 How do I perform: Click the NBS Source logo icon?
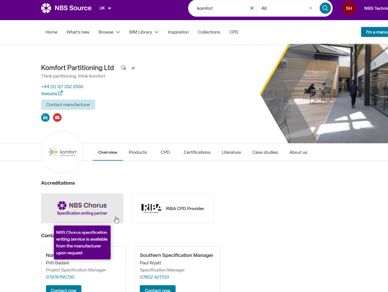[46, 8]
